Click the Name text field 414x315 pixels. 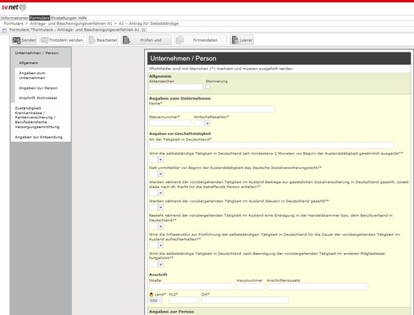pos(211,109)
